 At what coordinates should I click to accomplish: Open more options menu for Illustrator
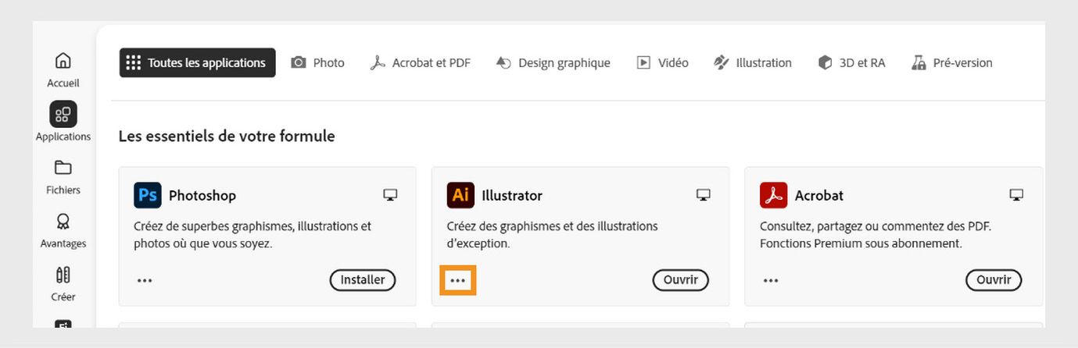coord(458,280)
